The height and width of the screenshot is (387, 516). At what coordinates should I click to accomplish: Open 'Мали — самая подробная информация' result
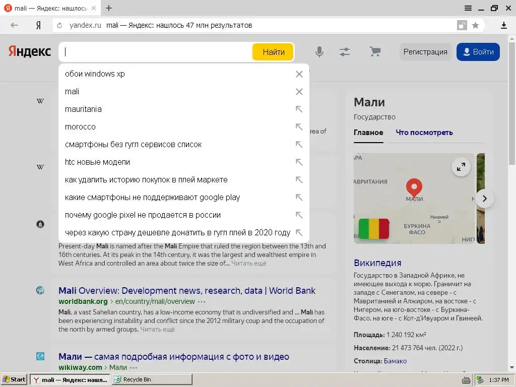pyautogui.click(x=174, y=357)
